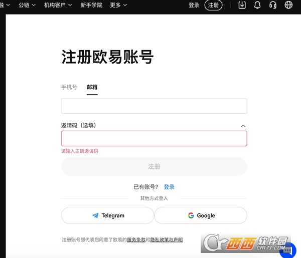Image resolution: width=301 pixels, height=258 pixels.
Task: Open 新手学院 in the top navigation
Action: pyautogui.click(x=91, y=5)
